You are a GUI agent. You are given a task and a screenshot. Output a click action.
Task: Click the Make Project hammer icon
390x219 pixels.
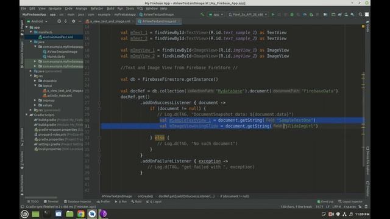(x=202, y=15)
